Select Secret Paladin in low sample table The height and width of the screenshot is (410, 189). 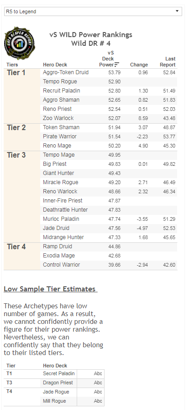(58, 374)
